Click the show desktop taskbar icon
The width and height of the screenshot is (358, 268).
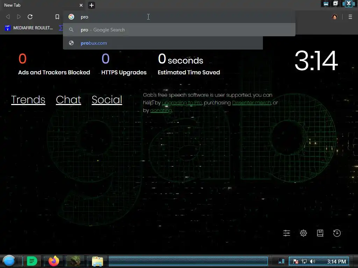281,261
